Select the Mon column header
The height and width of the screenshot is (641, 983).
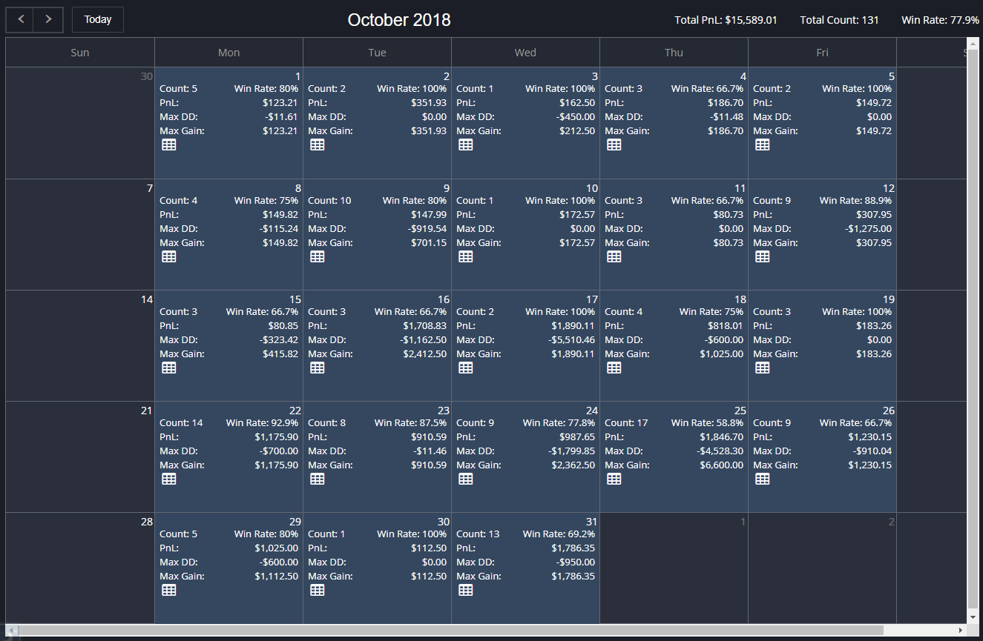[229, 53]
